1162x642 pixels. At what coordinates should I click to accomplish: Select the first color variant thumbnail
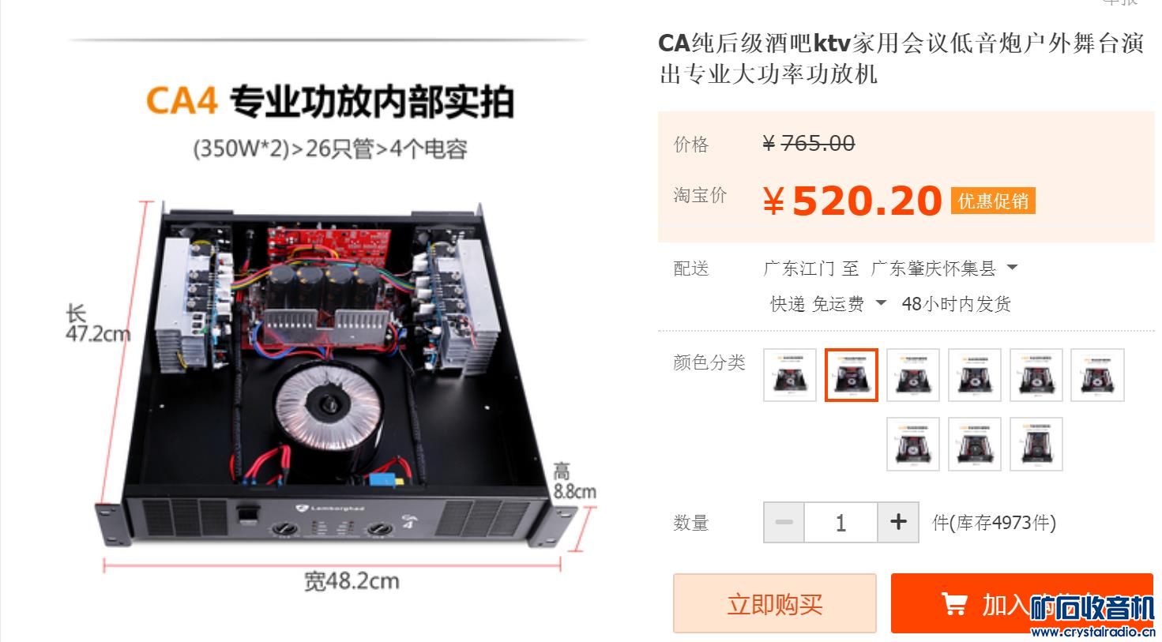(790, 375)
